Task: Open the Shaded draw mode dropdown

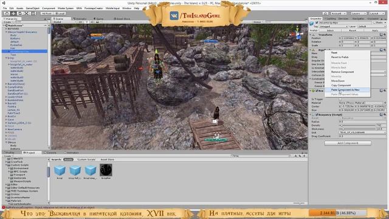Action: point(64,22)
